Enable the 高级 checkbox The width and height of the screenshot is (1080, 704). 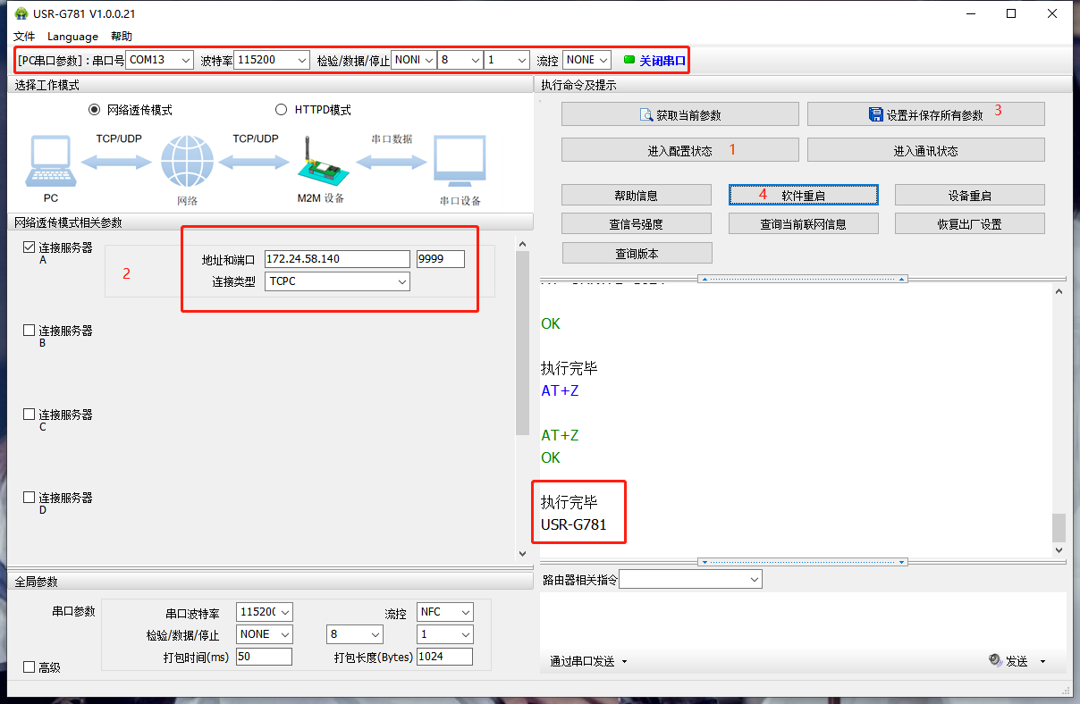(x=29, y=666)
